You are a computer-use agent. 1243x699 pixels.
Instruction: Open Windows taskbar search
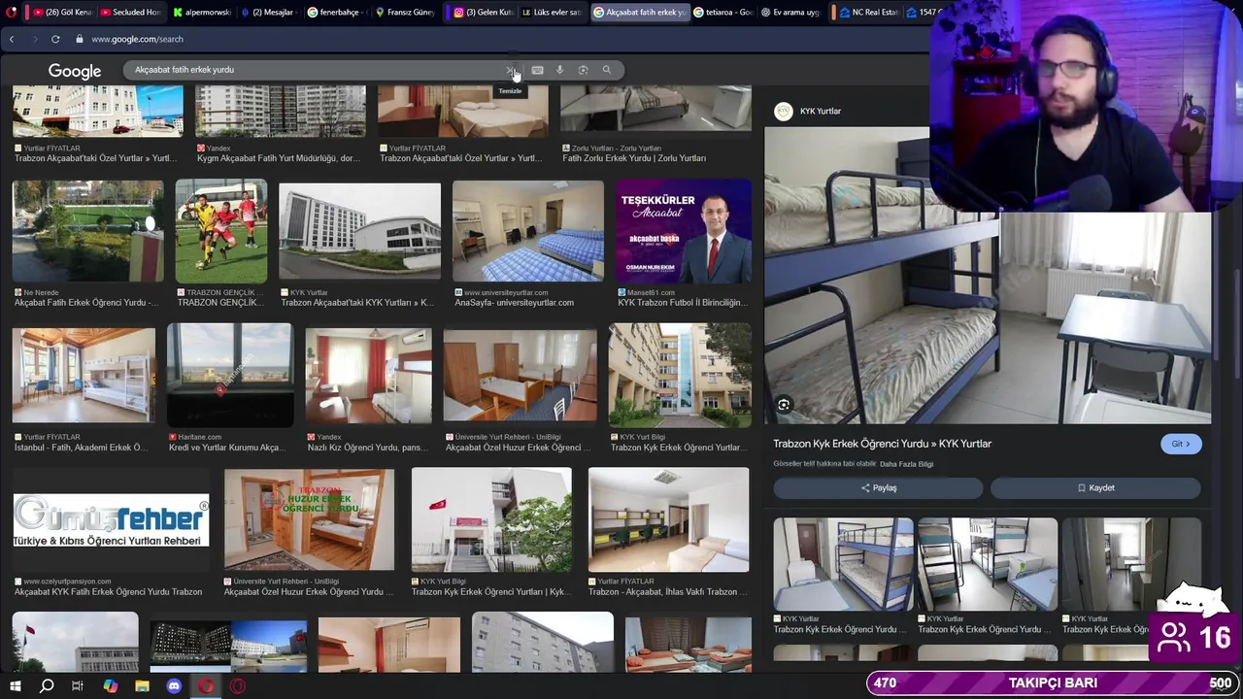tap(47, 685)
